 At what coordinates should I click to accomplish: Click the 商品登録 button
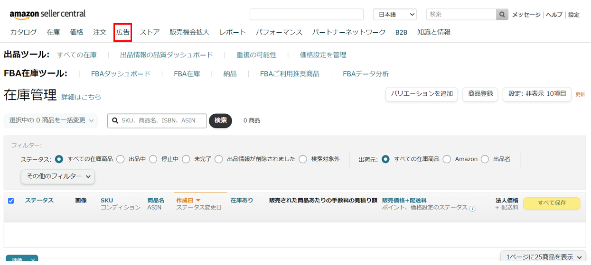[480, 94]
